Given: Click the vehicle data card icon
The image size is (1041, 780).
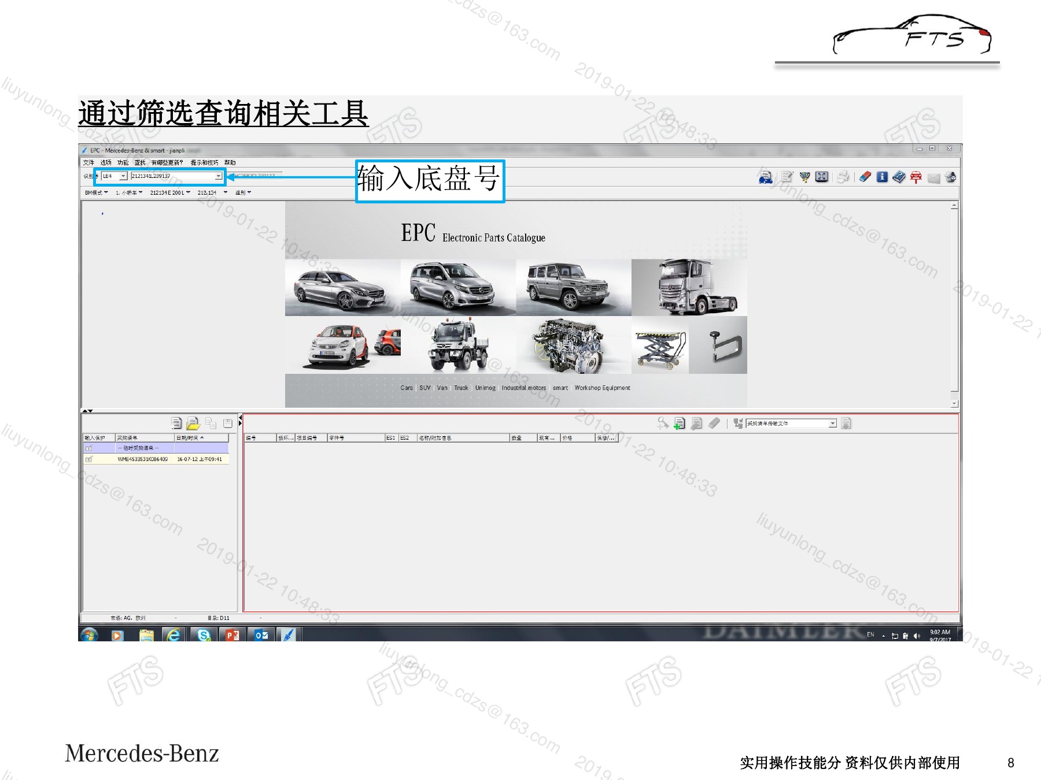Looking at the screenshot, I should point(766,177).
